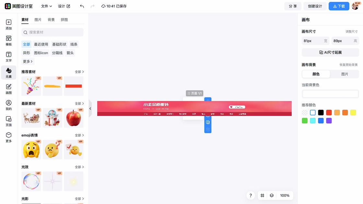Expand 更多 material categories
363x204 pixels.
(x=28, y=62)
